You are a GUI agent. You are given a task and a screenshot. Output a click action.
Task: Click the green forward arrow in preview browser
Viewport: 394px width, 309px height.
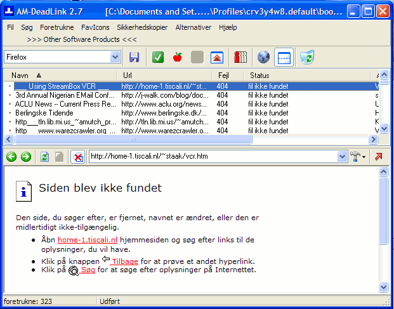pos(26,157)
